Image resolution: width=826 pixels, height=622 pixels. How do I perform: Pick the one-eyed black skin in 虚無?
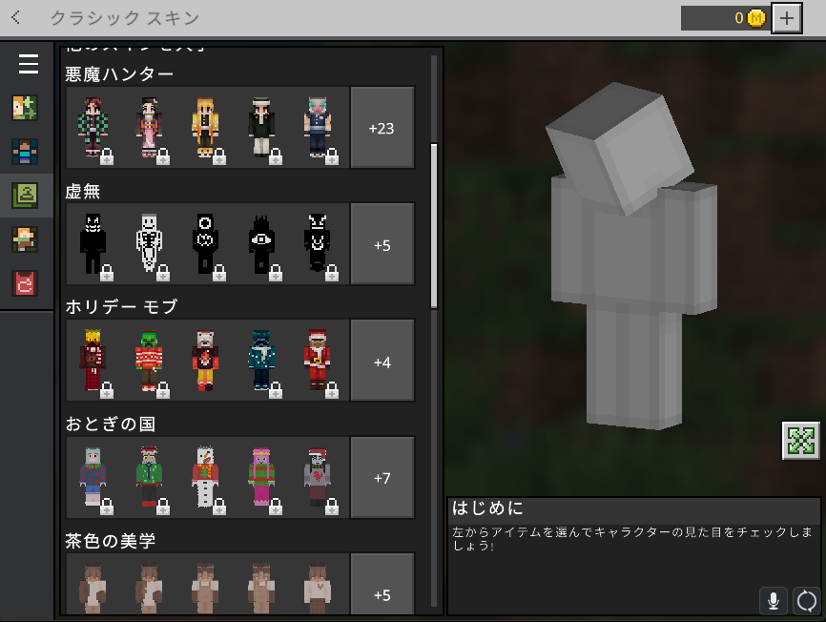coord(261,244)
